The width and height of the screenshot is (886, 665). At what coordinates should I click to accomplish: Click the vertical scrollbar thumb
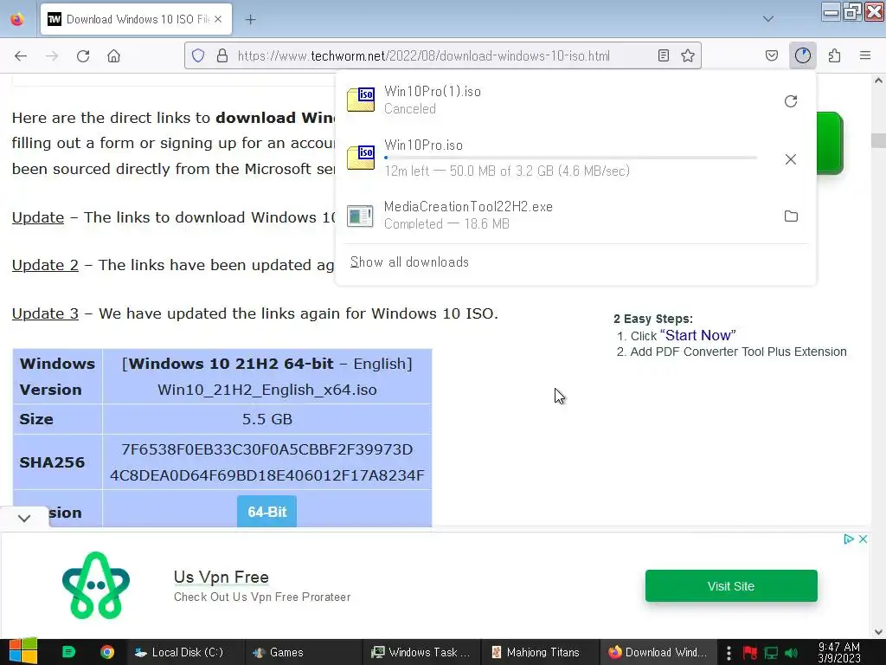point(878,139)
